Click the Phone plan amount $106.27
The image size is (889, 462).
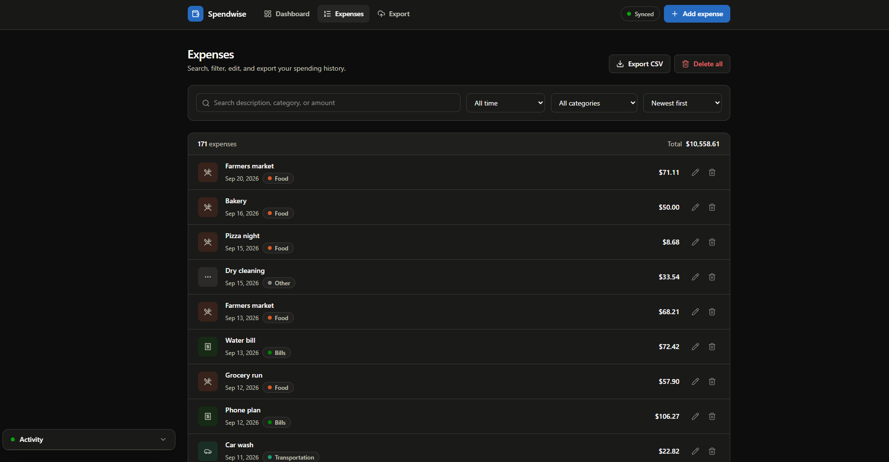click(x=667, y=416)
